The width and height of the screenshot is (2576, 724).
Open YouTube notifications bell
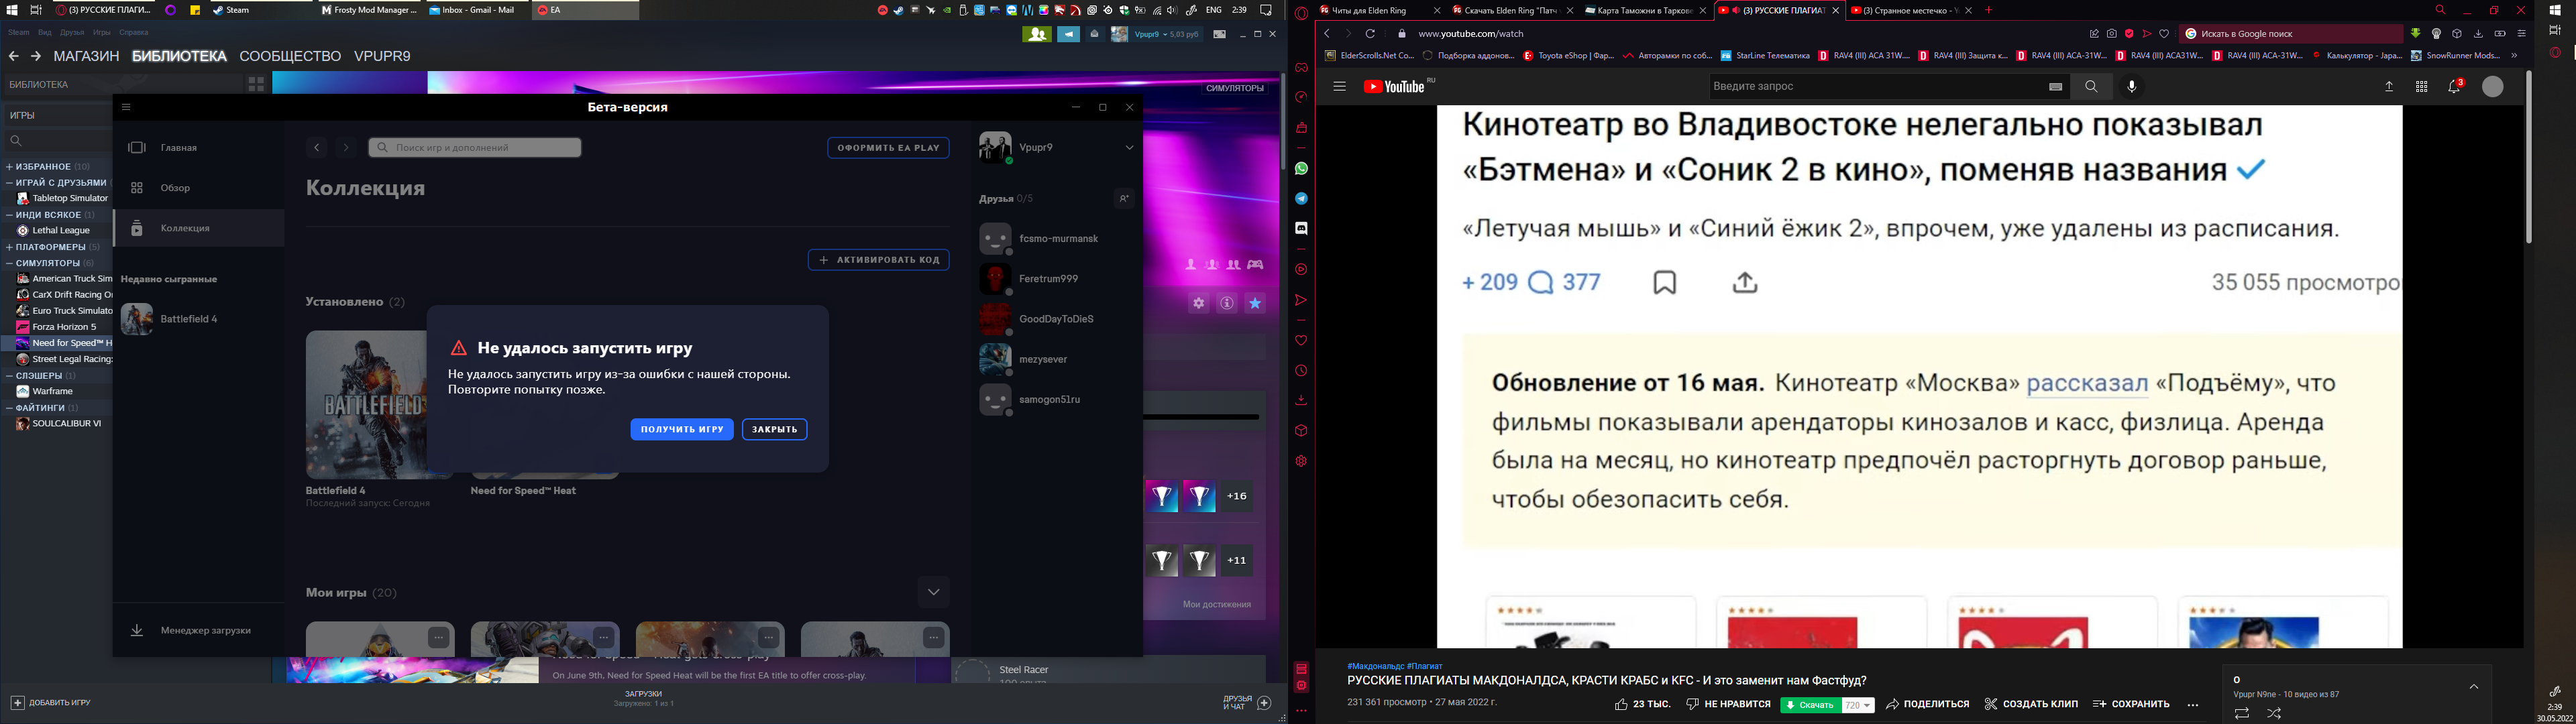click(x=2454, y=87)
